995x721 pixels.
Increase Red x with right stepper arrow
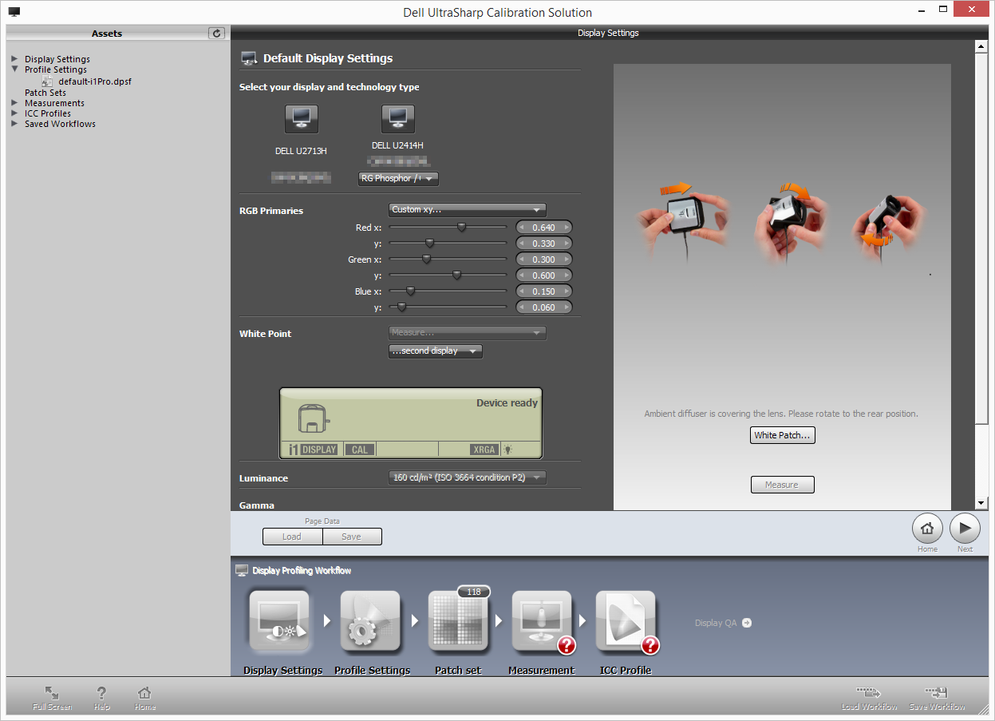[x=567, y=228]
